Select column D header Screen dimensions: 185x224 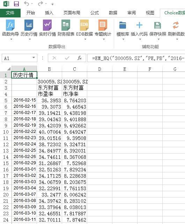coord(99,69)
